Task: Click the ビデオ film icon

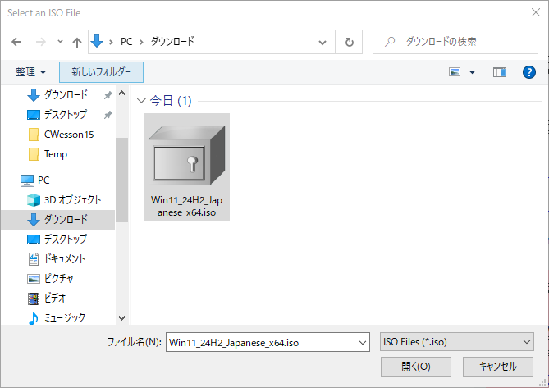Action: pyautogui.click(x=34, y=299)
